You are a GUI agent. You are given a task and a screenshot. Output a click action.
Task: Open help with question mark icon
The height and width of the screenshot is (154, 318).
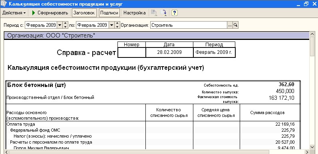pos(175,13)
